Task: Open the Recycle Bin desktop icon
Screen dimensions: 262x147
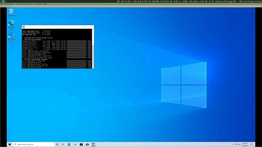Action: (x=11, y=12)
